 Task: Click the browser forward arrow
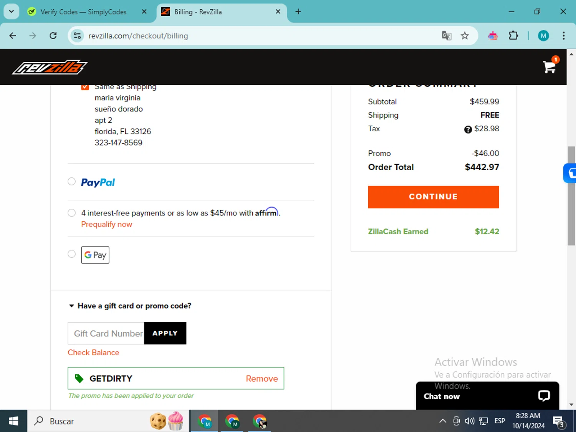33,36
